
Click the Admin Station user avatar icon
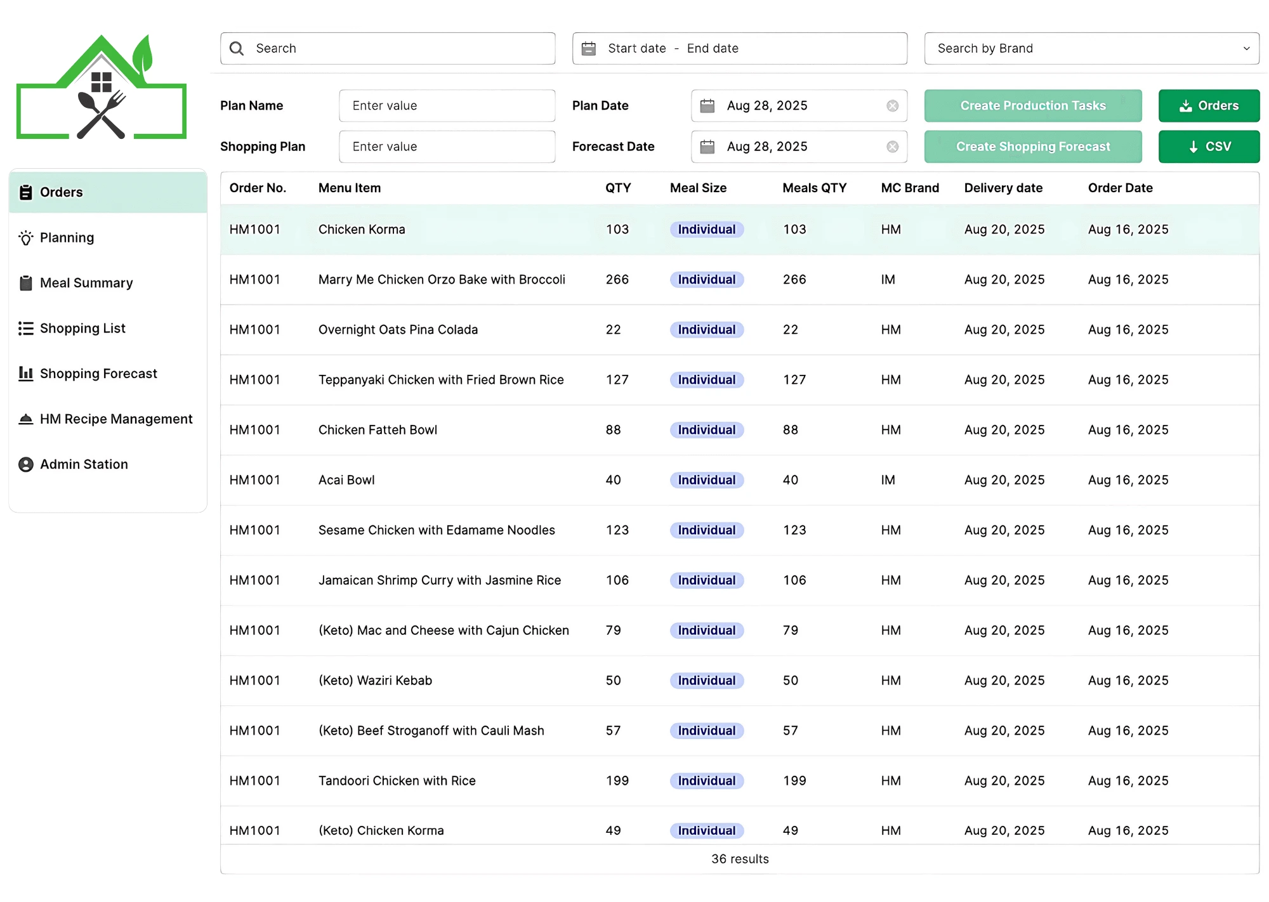click(26, 464)
